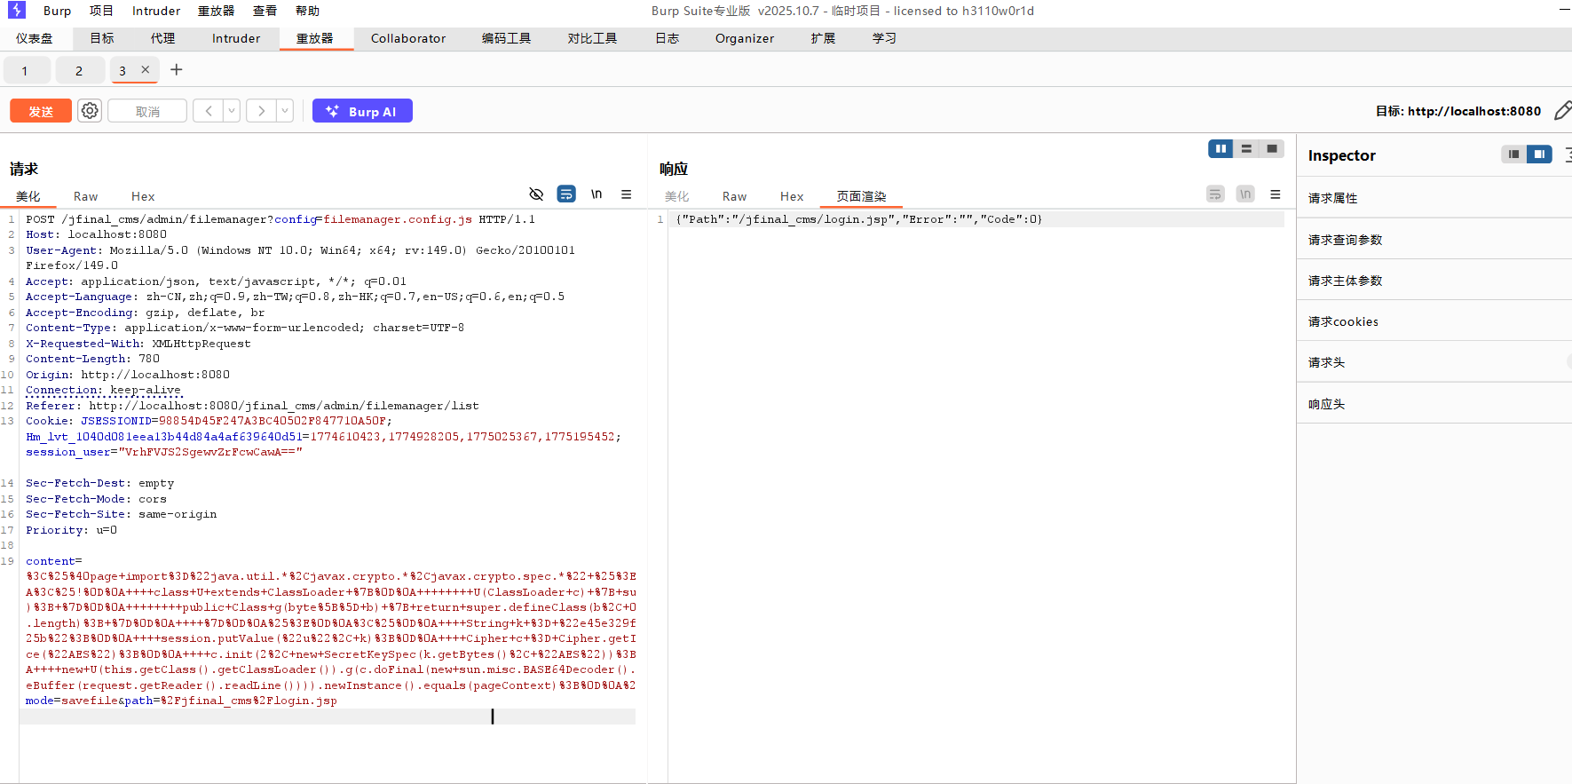Select Inspector right-docked layout icon
1572x784 pixels.
[1539, 154]
